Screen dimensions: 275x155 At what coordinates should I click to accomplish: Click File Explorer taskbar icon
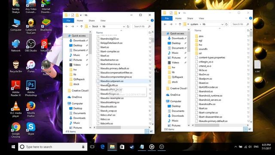point(112,147)
